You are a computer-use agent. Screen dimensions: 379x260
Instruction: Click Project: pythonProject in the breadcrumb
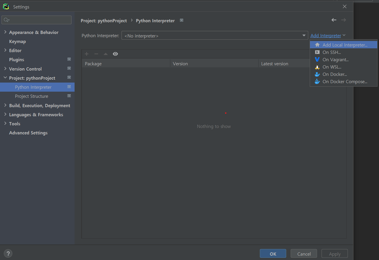coord(104,21)
